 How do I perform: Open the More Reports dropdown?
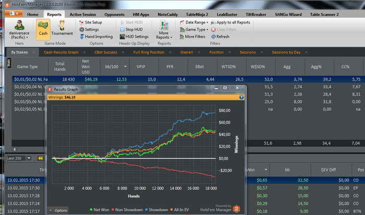164,30
